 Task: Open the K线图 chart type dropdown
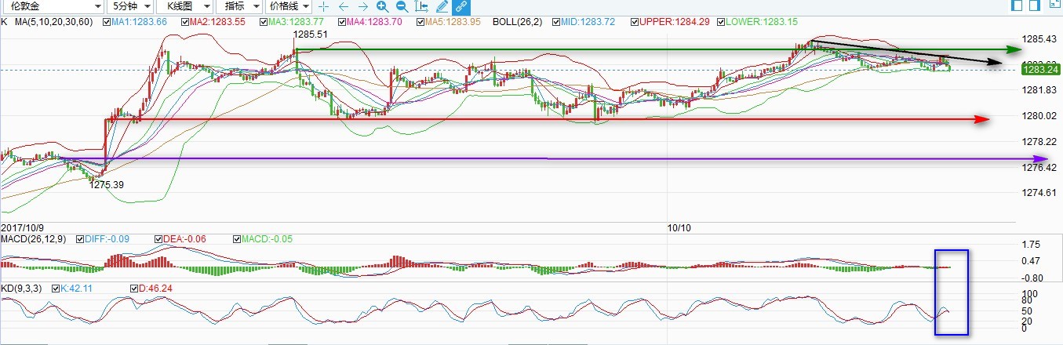183,6
